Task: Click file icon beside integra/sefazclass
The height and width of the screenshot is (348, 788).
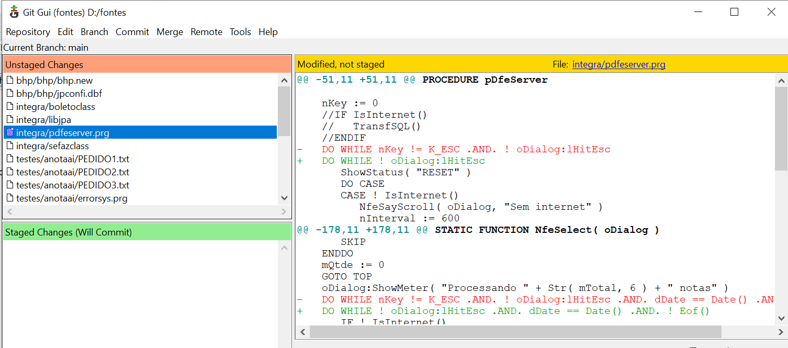Action: pyautogui.click(x=10, y=146)
